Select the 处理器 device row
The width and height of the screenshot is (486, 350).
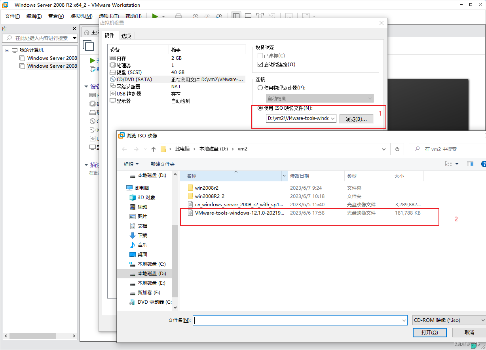[177, 65]
